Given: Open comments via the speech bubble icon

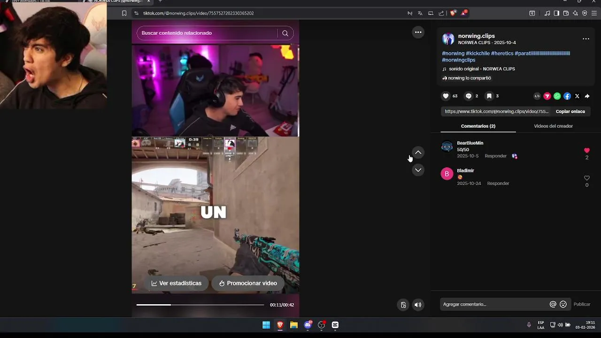Looking at the screenshot, I should [469, 96].
